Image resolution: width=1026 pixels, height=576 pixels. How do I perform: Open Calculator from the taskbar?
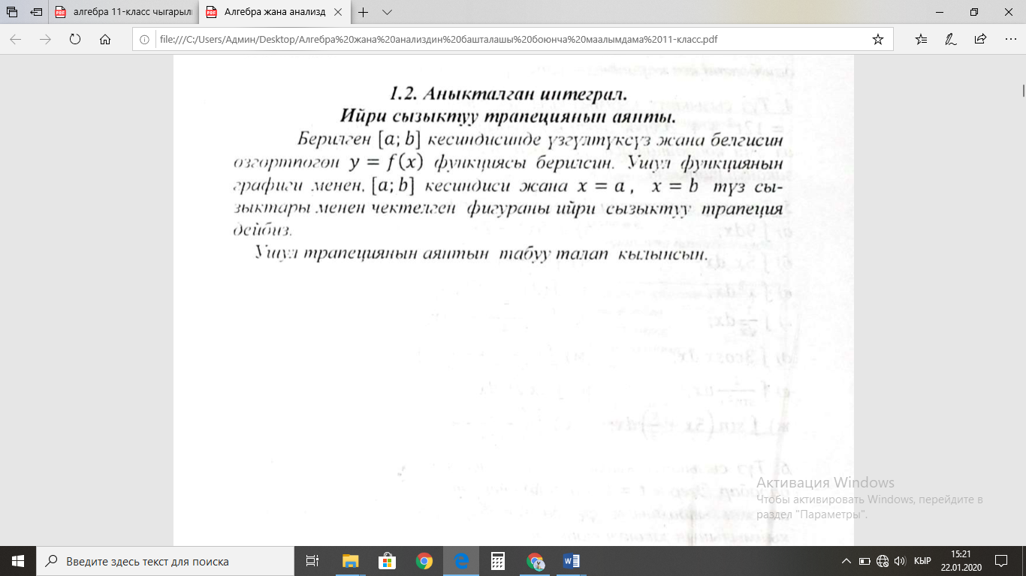pyautogui.click(x=497, y=561)
